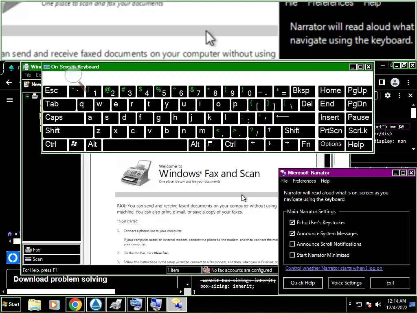Screen dimensions: 417x313
Task: Switch to Narrator taskbar icon
Action: 177,304
